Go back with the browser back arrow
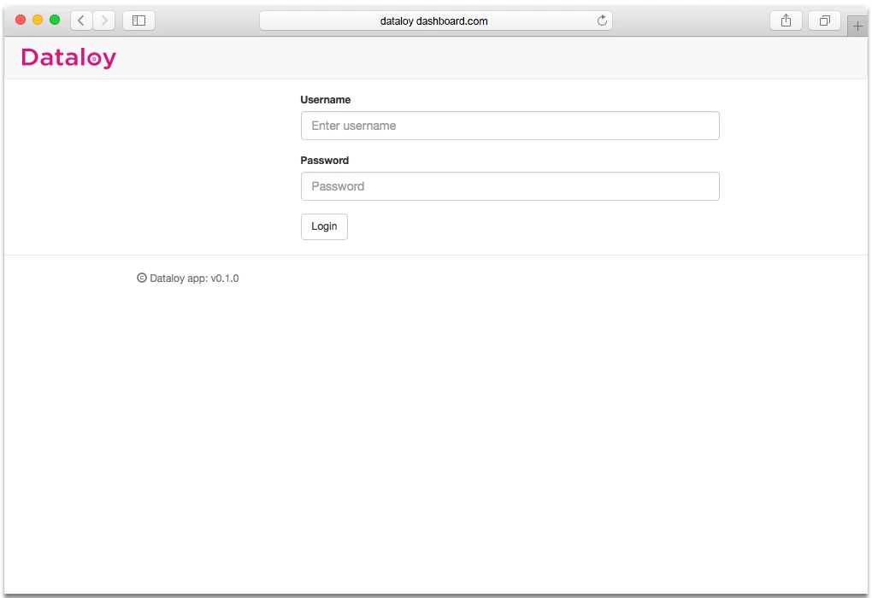This screenshot has width=872, height=598. pyautogui.click(x=81, y=21)
